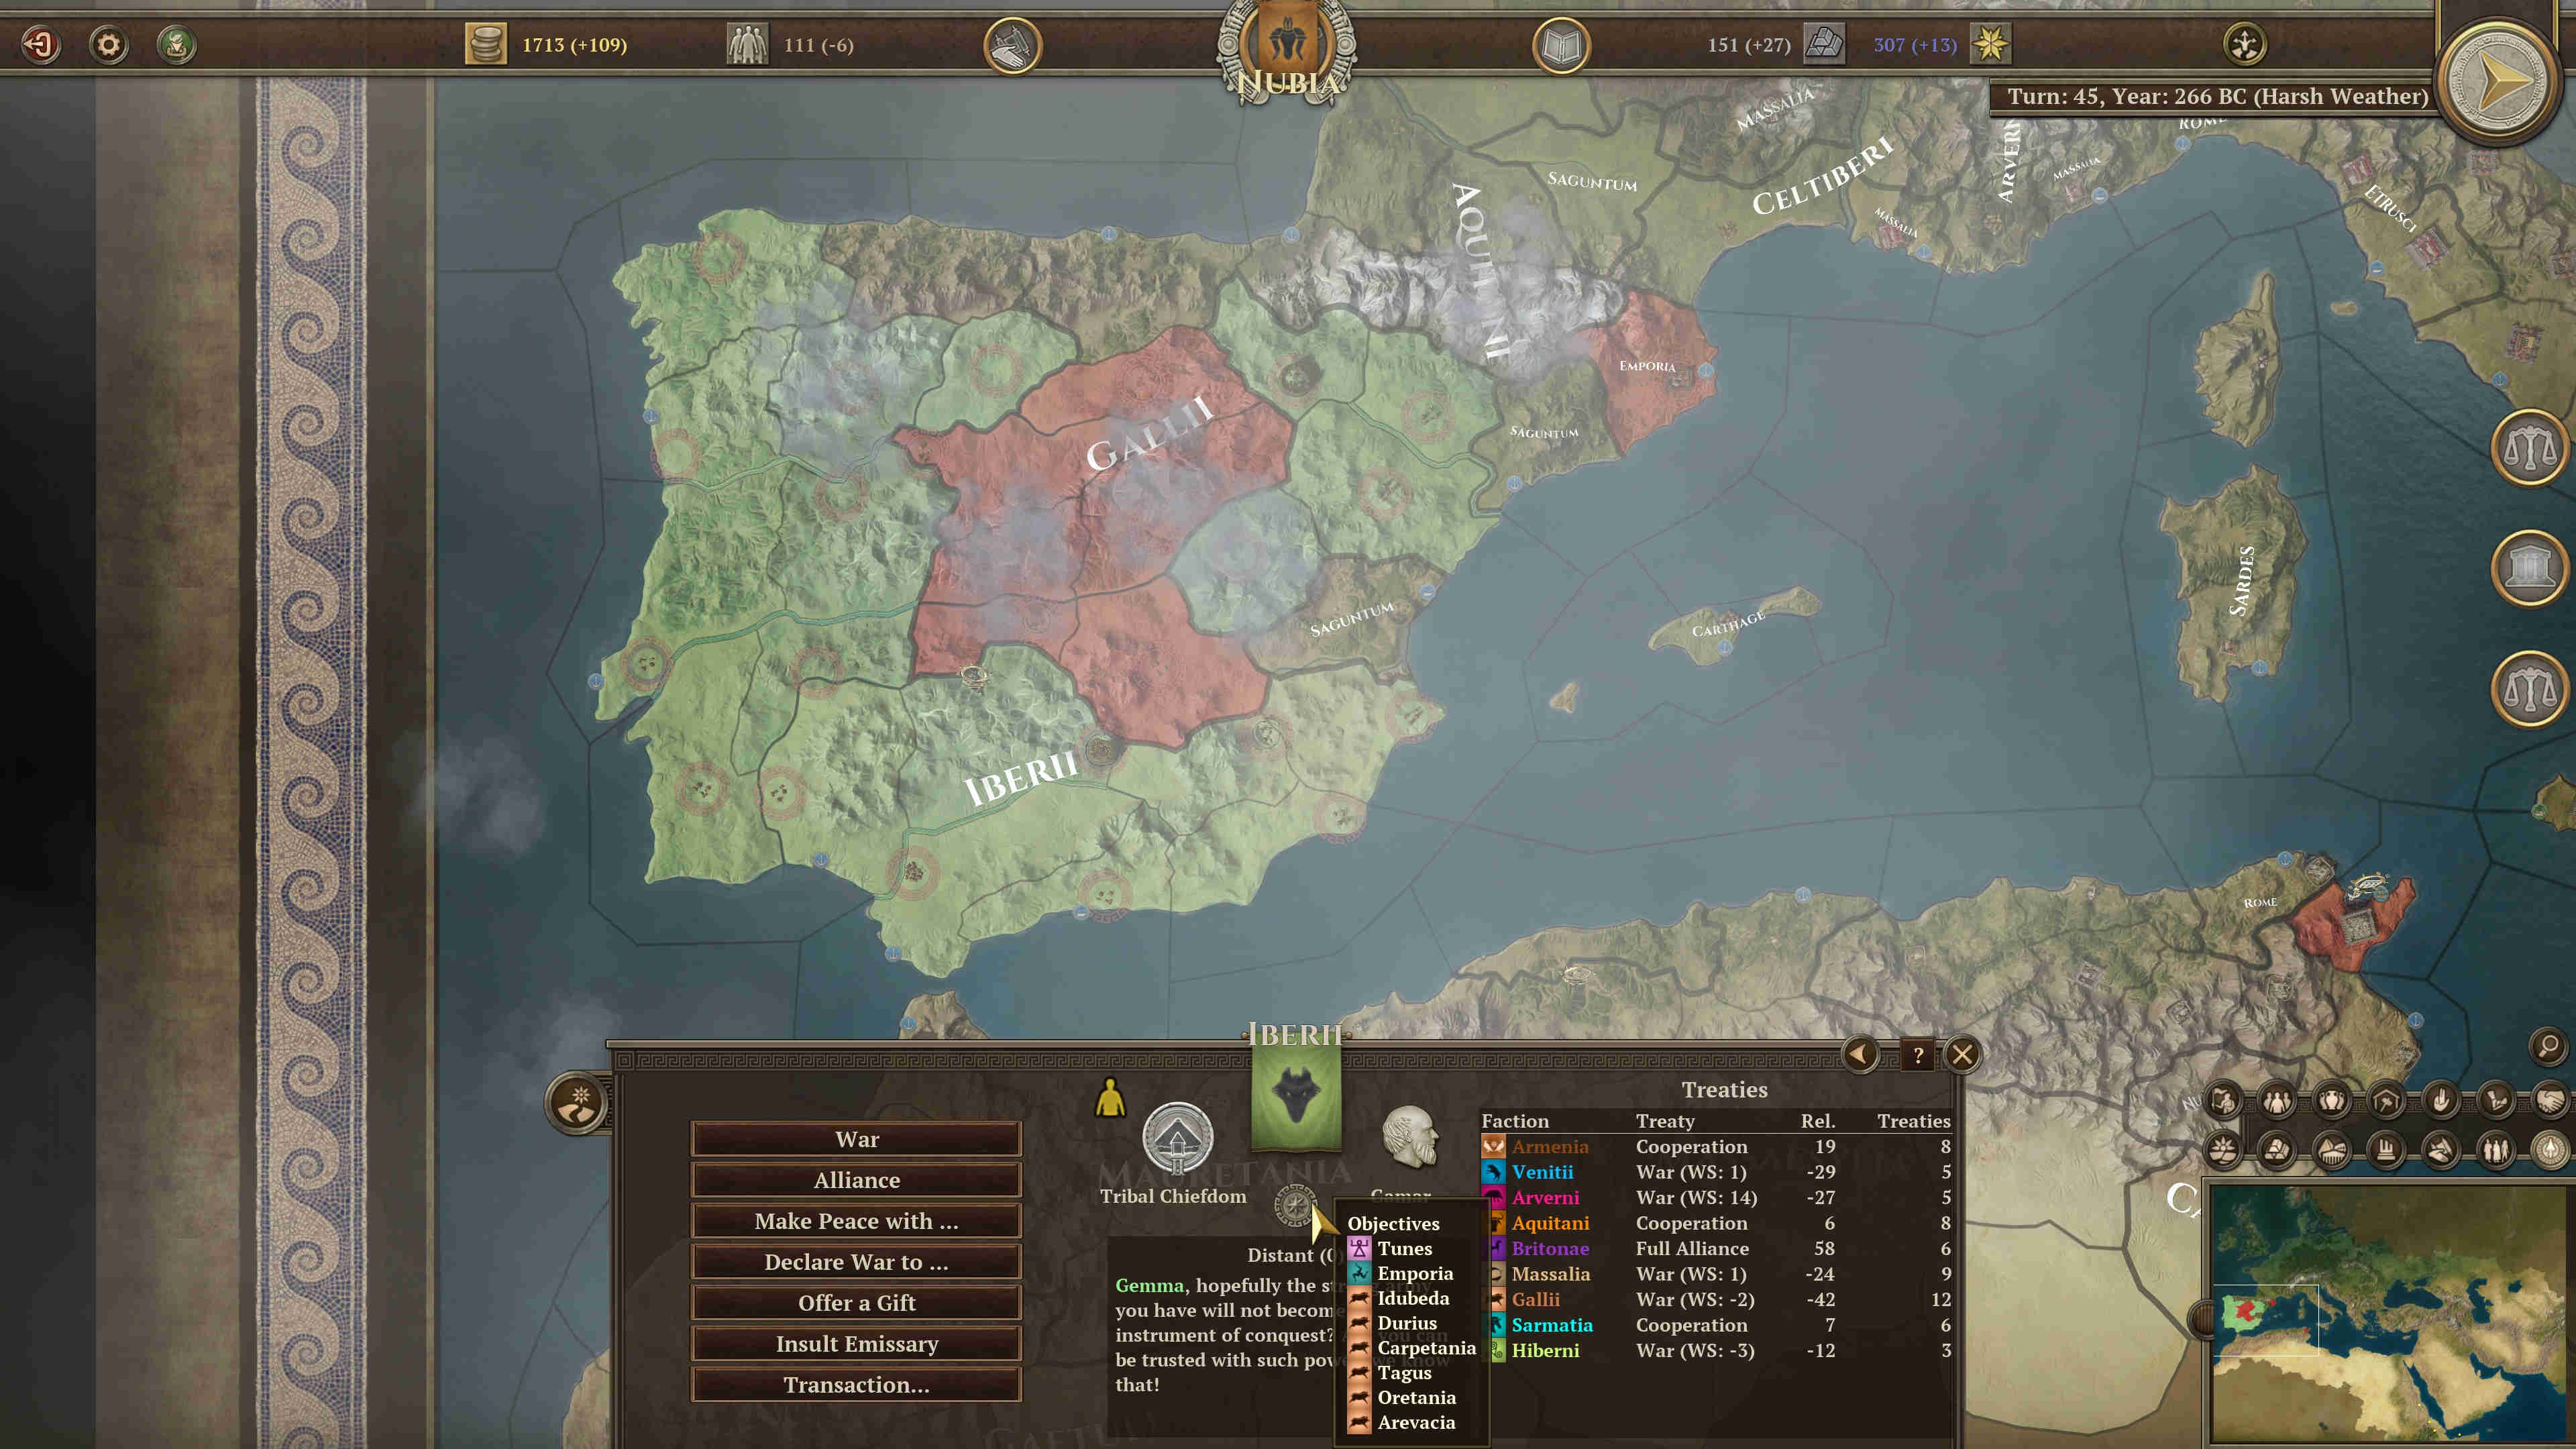Image resolution: width=2576 pixels, height=1449 pixels.
Task: Click the flag bearer map mode icon
Action: [2224, 1101]
